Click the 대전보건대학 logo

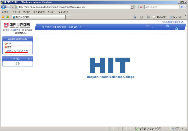click(17, 25)
